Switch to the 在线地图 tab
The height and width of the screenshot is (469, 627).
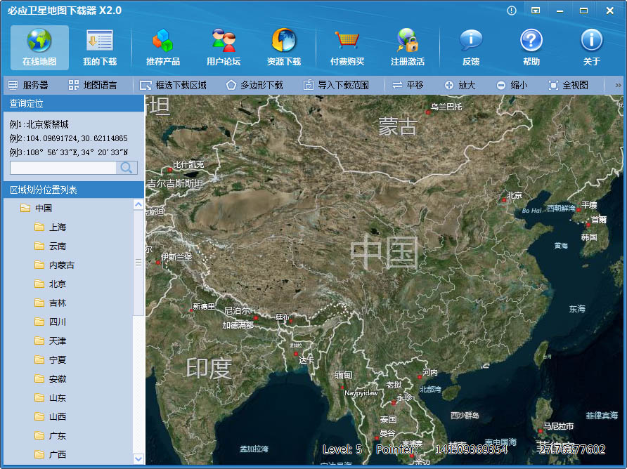coord(39,47)
